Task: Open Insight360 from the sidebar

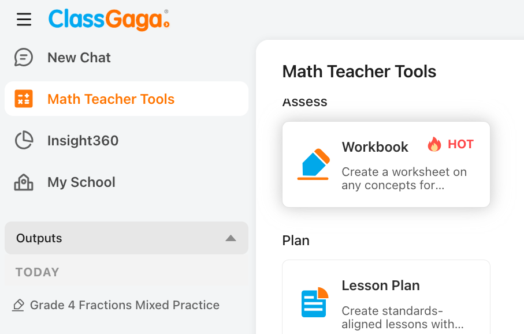Action: tap(83, 141)
